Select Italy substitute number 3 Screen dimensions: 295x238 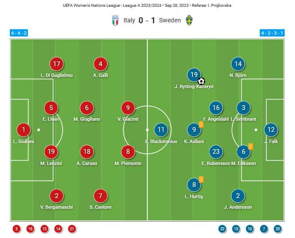[x=16, y=229]
